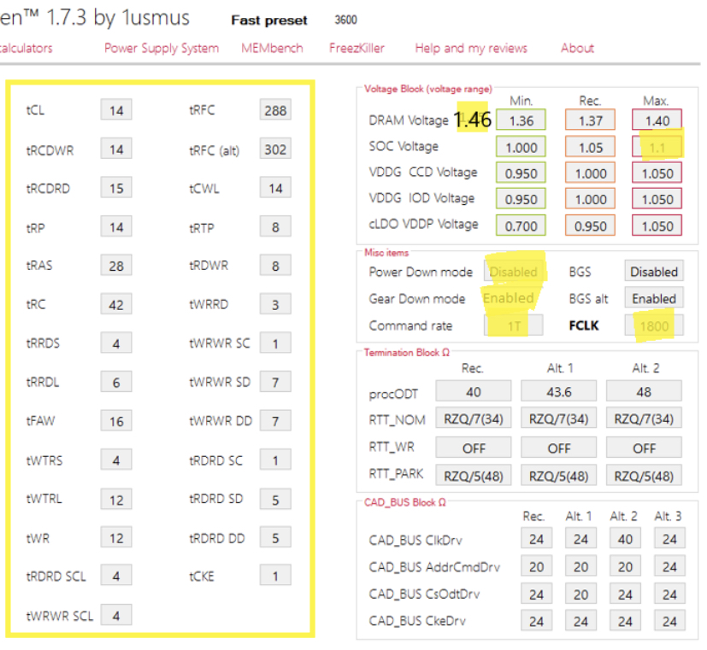Click the tWRWR DD value field
This screenshot has height=650, width=707.
coord(275,421)
